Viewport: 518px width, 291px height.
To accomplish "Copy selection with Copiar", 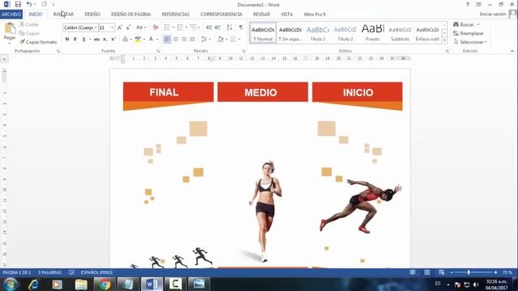I will 29,33.
